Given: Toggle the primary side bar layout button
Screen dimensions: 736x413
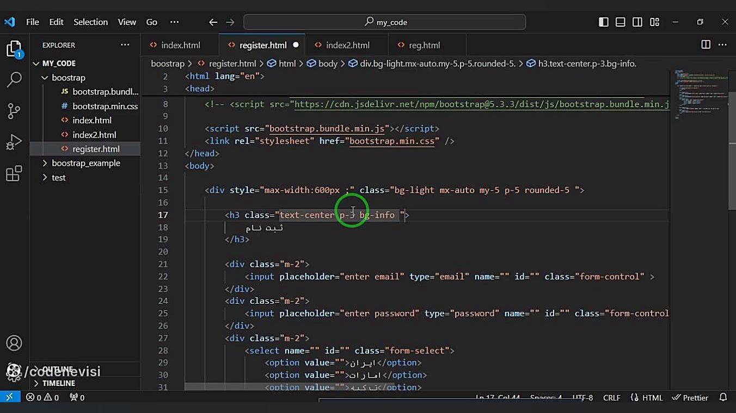Looking at the screenshot, I should [603, 22].
